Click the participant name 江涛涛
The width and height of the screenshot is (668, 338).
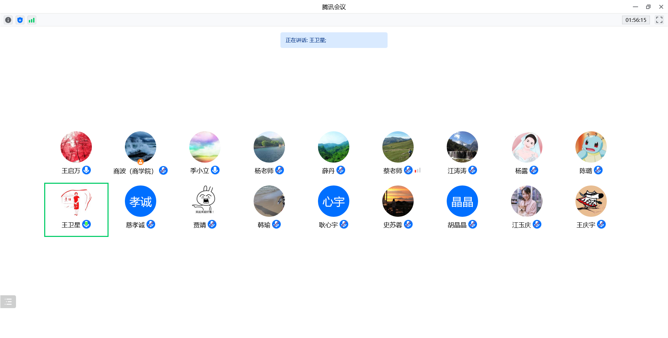click(457, 171)
